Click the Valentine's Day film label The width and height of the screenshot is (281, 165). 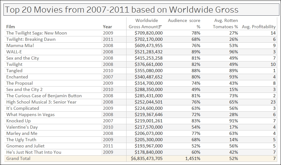(x=22, y=127)
